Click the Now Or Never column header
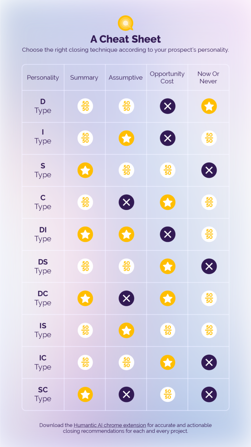The height and width of the screenshot is (447, 251). pos(208,78)
